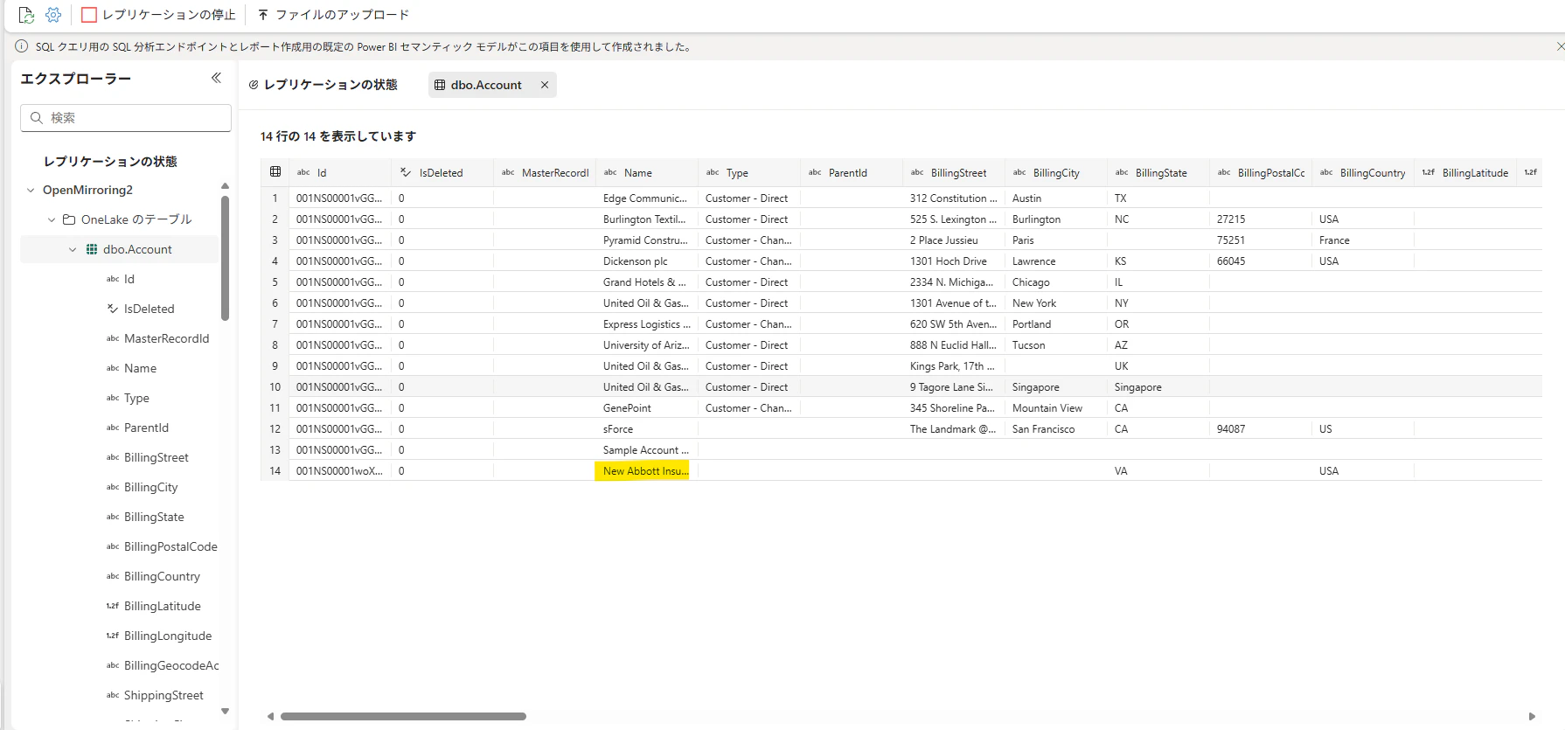1565x730 pixels.
Task: Select the 'Mountain View' city cell
Action: coord(1056,408)
